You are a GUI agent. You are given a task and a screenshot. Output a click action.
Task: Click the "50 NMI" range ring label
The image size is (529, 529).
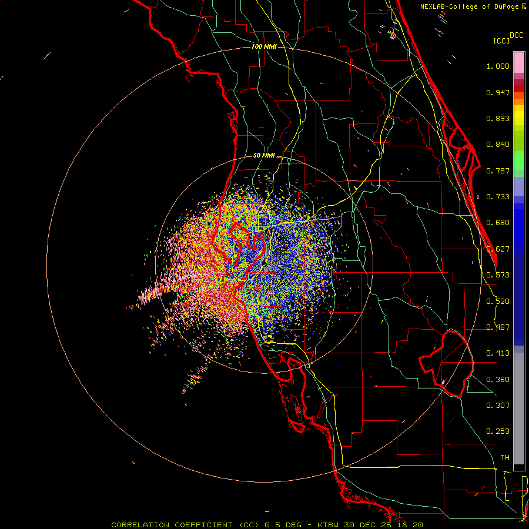tap(264, 155)
